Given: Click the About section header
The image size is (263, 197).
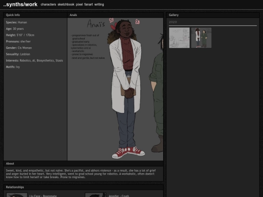Looking at the screenshot, I should [x=83, y=163].
